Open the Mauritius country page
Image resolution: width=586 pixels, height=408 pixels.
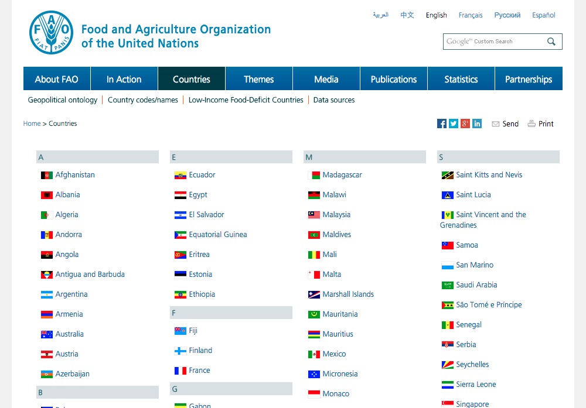(338, 334)
